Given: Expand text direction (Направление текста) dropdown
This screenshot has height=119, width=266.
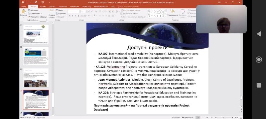Looking at the screenshot, I should 131,10.
